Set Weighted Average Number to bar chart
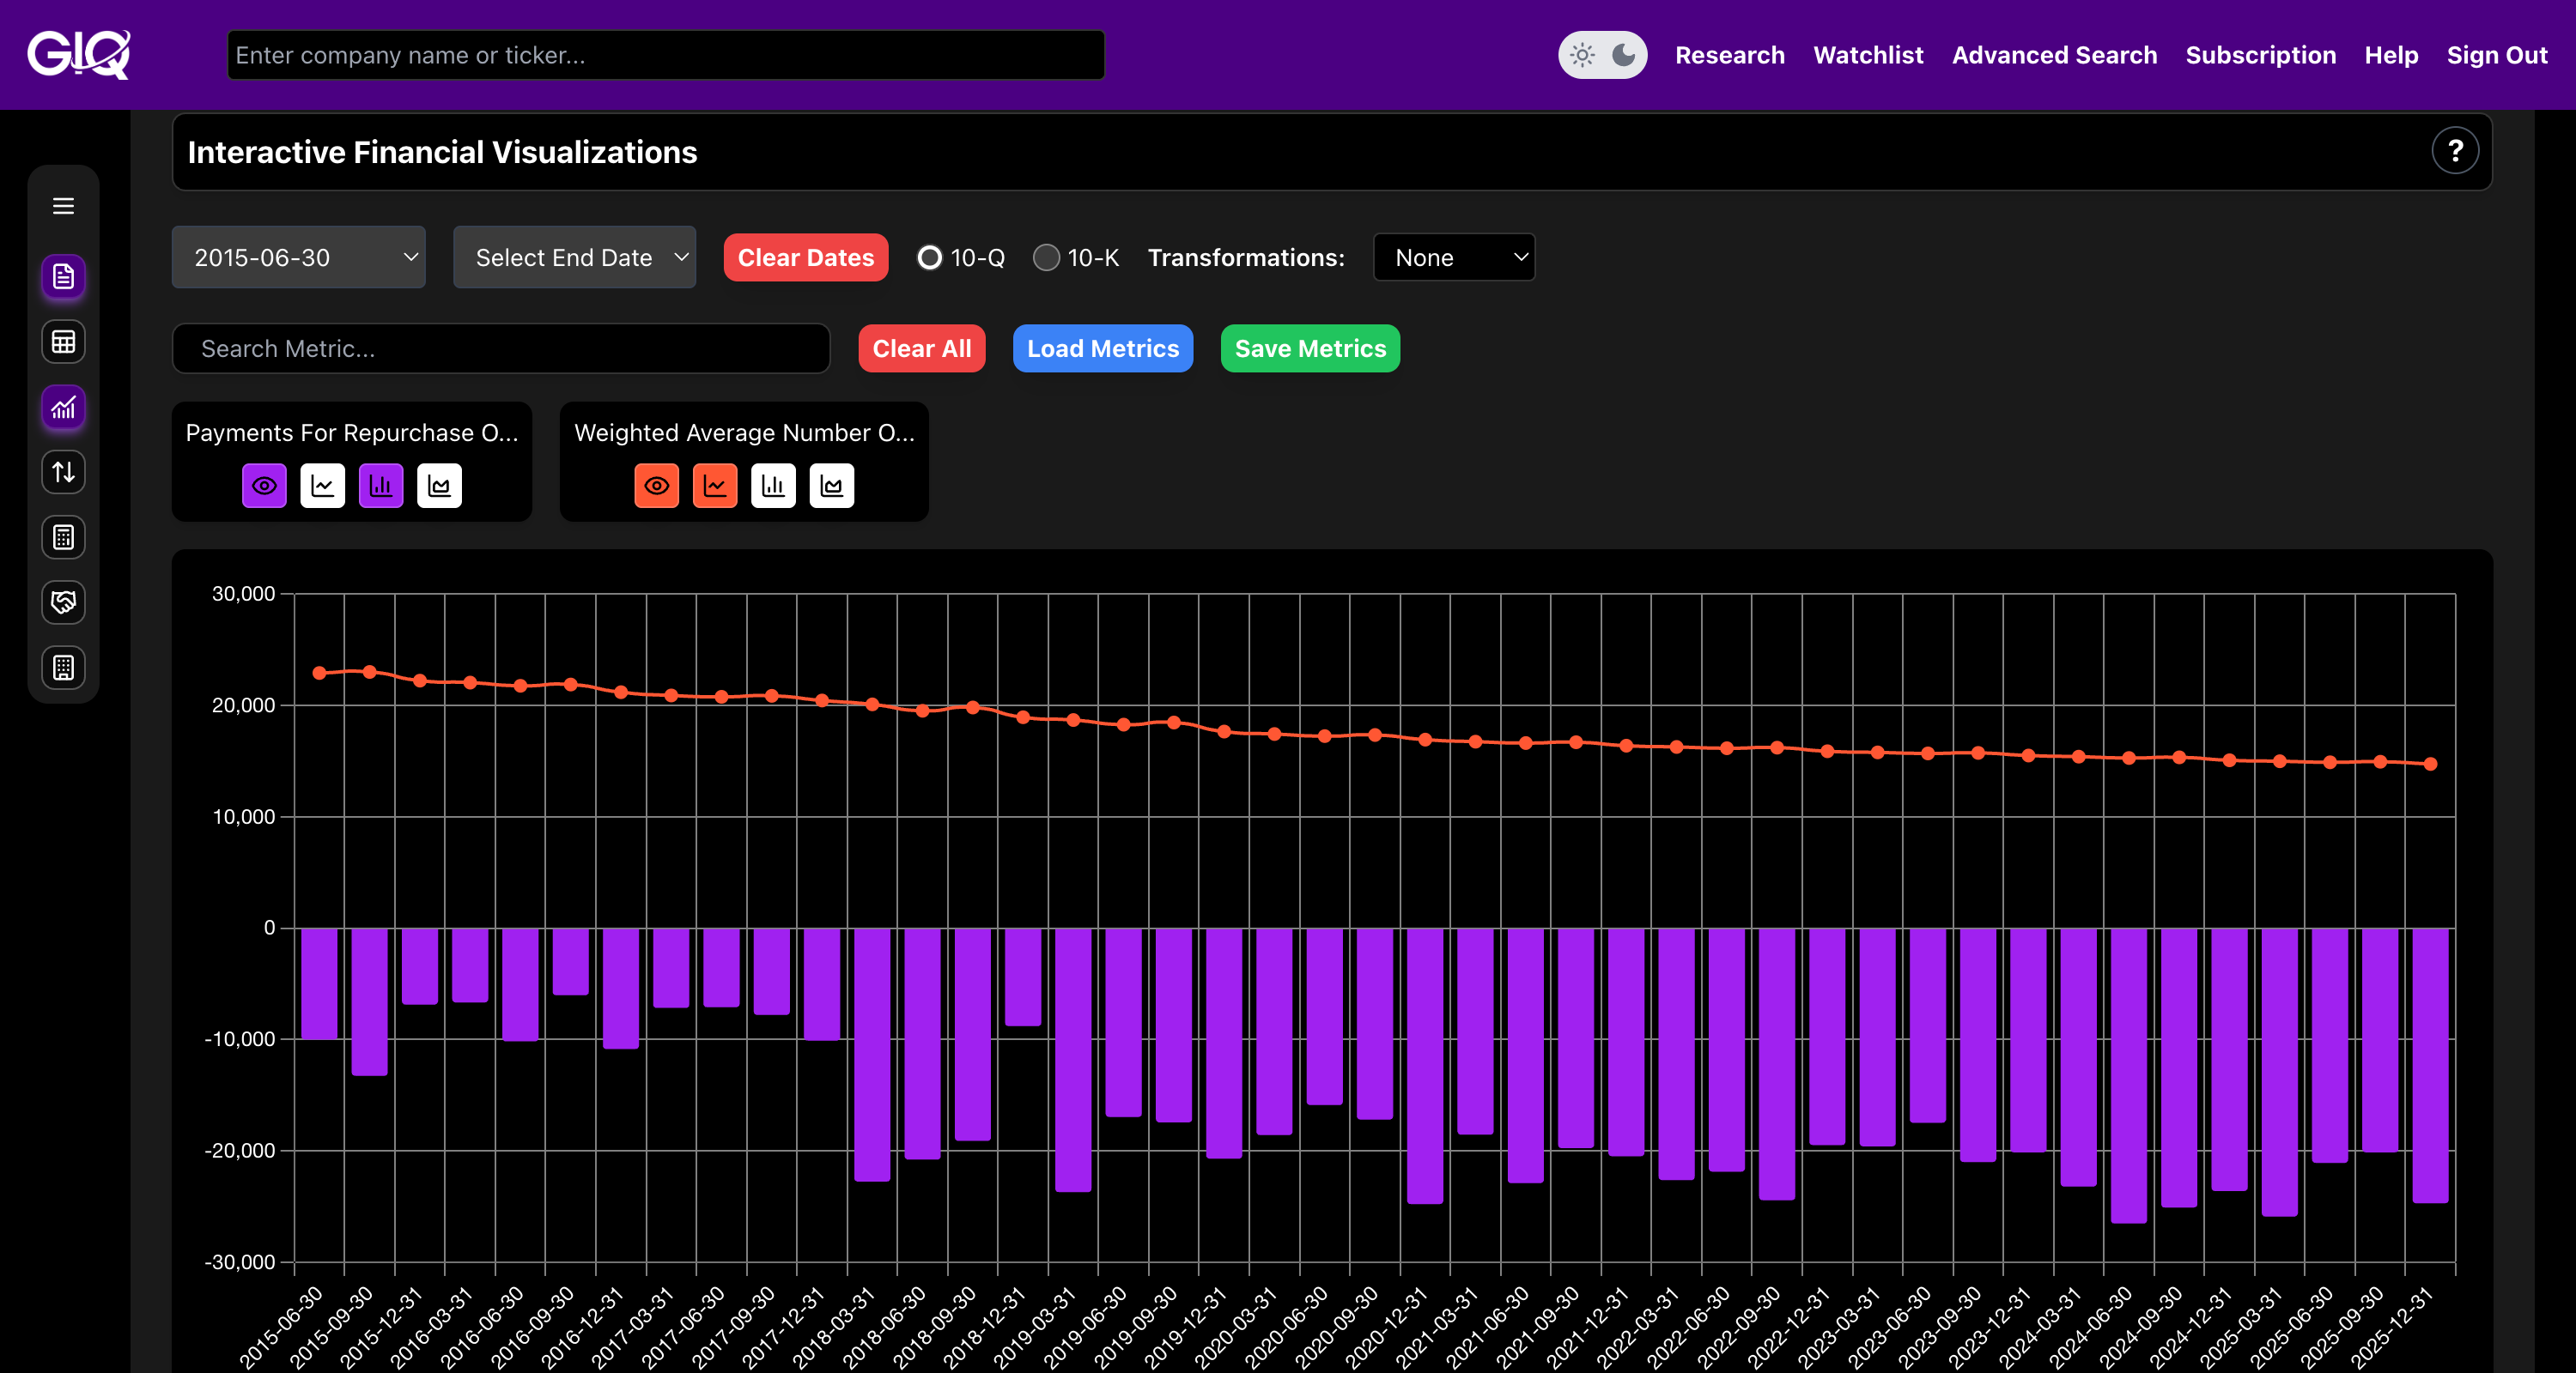The height and width of the screenshot is (1373, 2576). click(x=773, y=486)
